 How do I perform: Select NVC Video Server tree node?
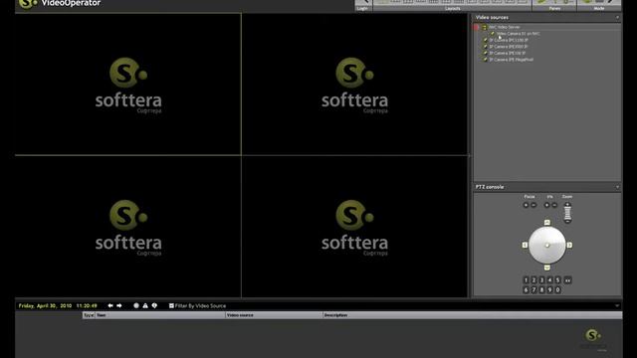(504, 27)
